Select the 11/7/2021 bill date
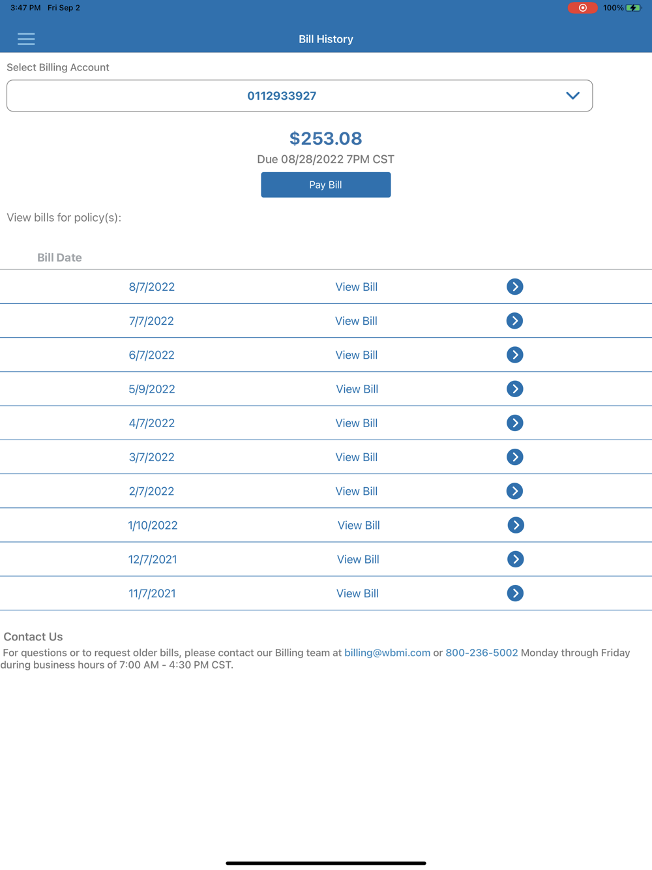 coord(152,593)
